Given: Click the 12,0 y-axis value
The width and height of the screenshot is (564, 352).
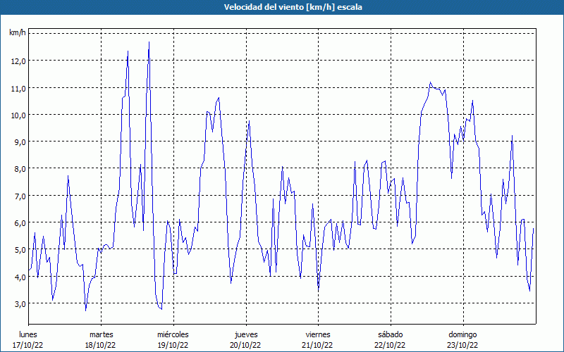Looking at the screenshot, I should [18, 61].
